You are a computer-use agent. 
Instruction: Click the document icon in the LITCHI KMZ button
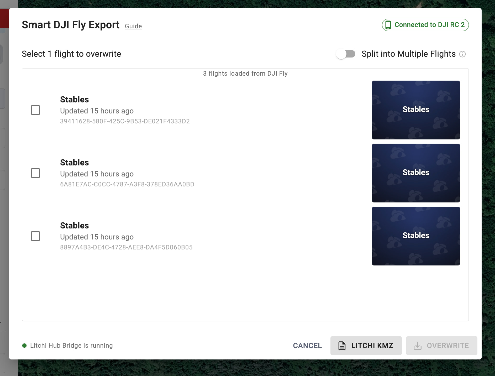point(342,346)
